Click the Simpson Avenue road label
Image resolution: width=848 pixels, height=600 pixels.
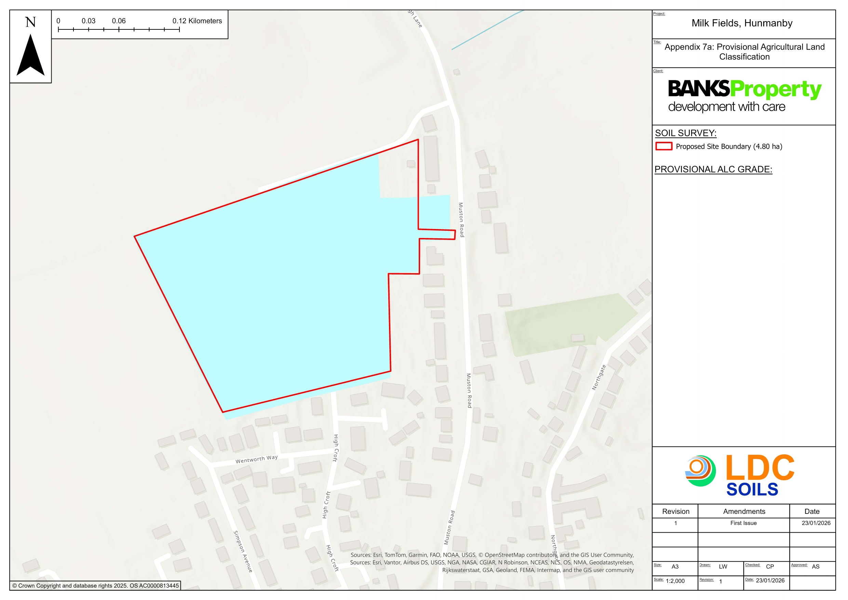243,551
